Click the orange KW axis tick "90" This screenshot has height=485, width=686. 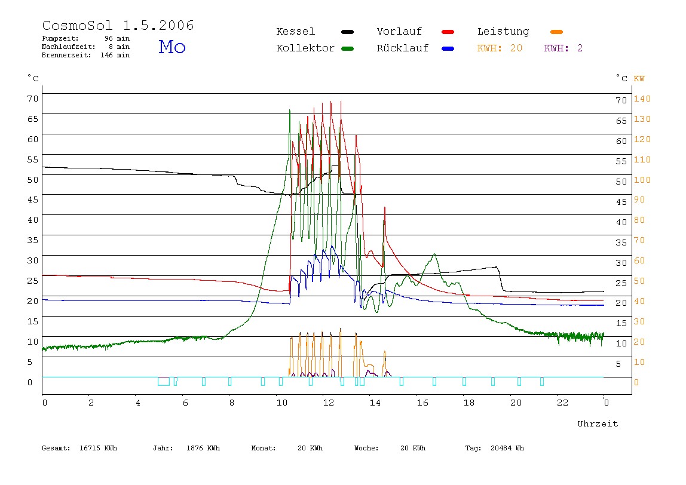point(639,200)
